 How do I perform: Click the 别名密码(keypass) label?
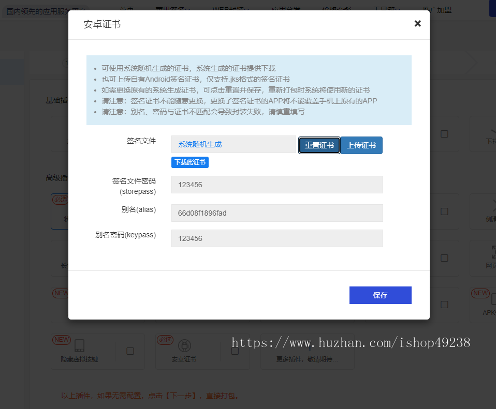pyautogui.click(x=126, y=235)
